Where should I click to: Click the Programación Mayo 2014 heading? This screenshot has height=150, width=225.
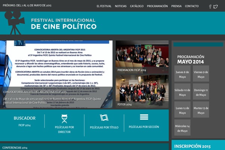pos(190,59)
